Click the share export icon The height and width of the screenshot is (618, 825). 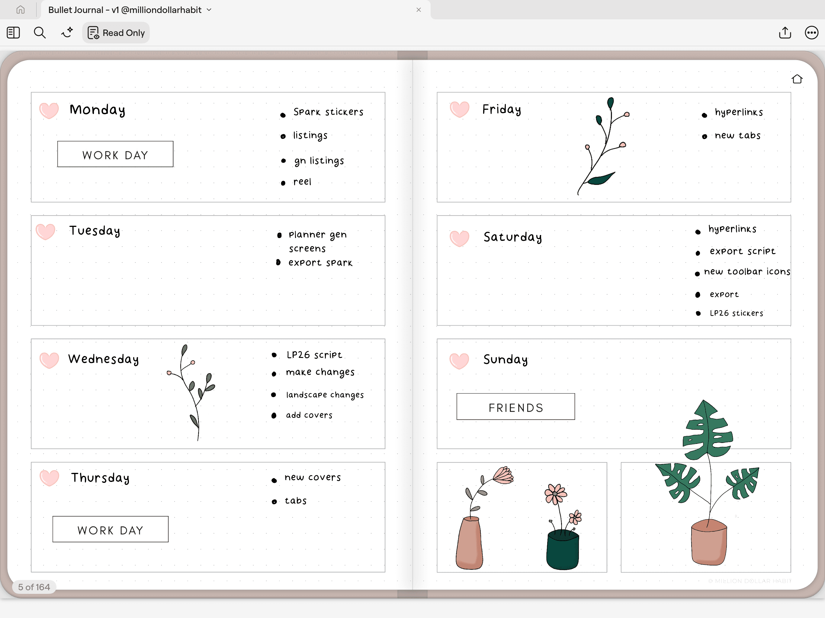785,33
